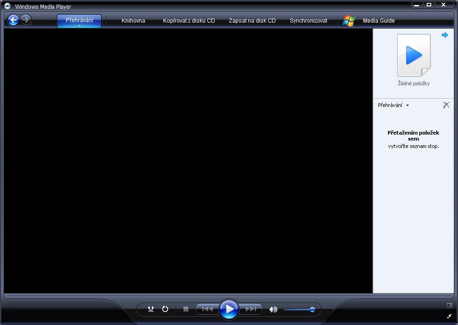This screenshot has height=325, width=458.
Task: Click the greyed forward arrow button
Action: (x=26, y=20)
